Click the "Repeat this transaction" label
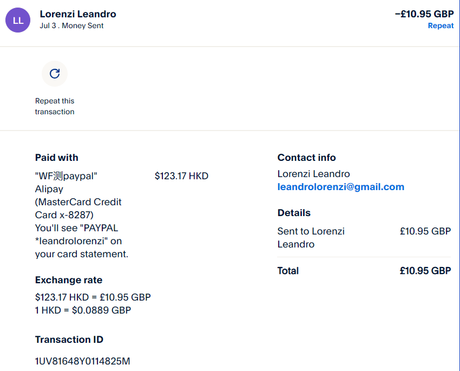This screenshot has height=371, width=460. [55, 106]
